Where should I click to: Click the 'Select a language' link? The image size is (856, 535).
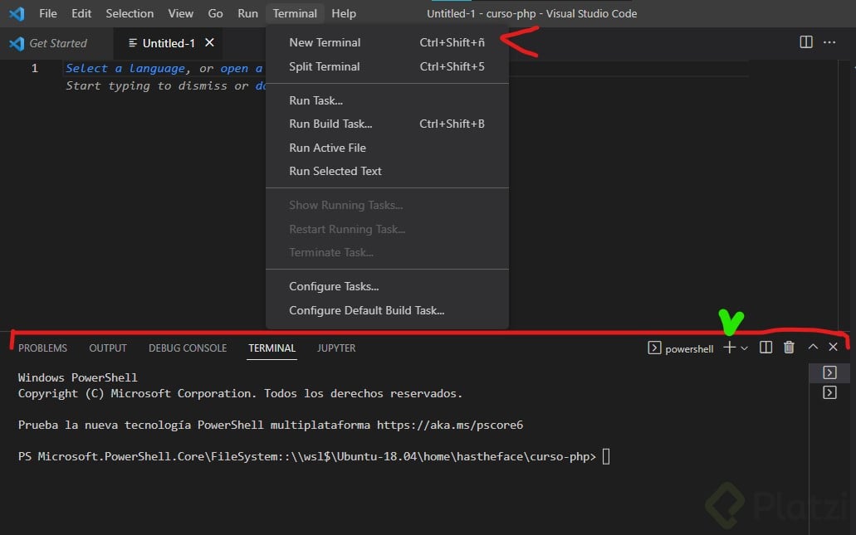point(125,69)
